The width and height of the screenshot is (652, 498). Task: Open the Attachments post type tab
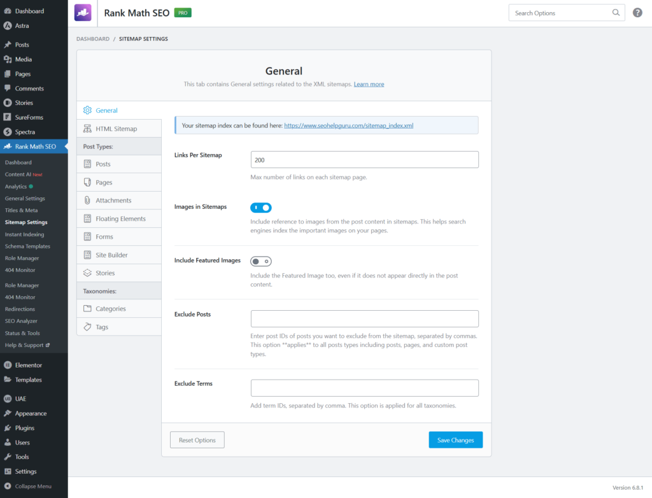click(x=119, y=200)
